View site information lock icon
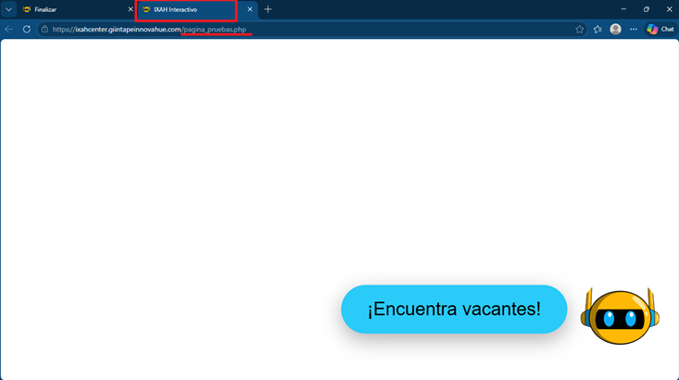Image resolution: width=679 pixels, height=380 pixels. [x=44, y=29]
